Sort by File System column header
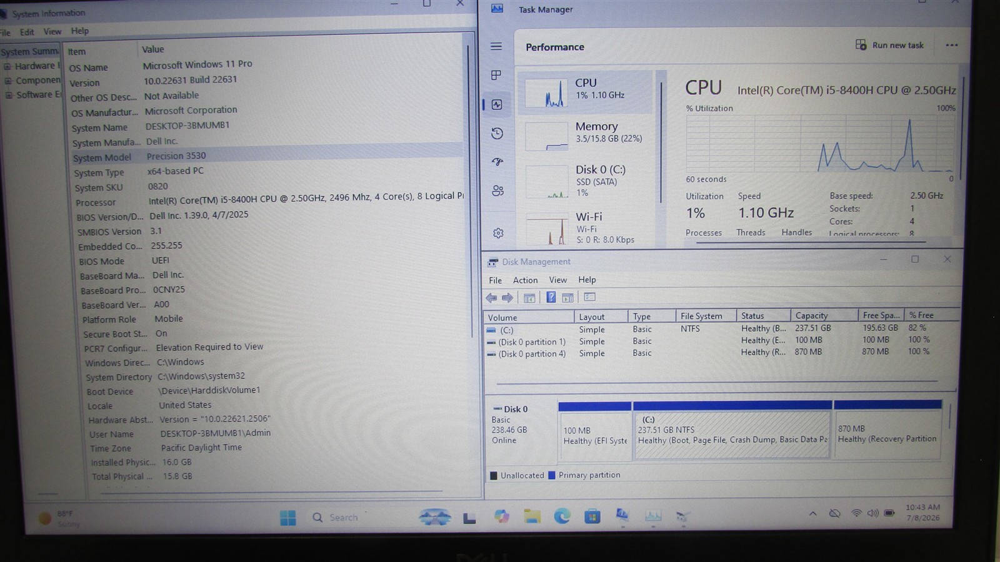This screenshot has height=562, width=1000. pyautogui.click(x=706, y=316)
